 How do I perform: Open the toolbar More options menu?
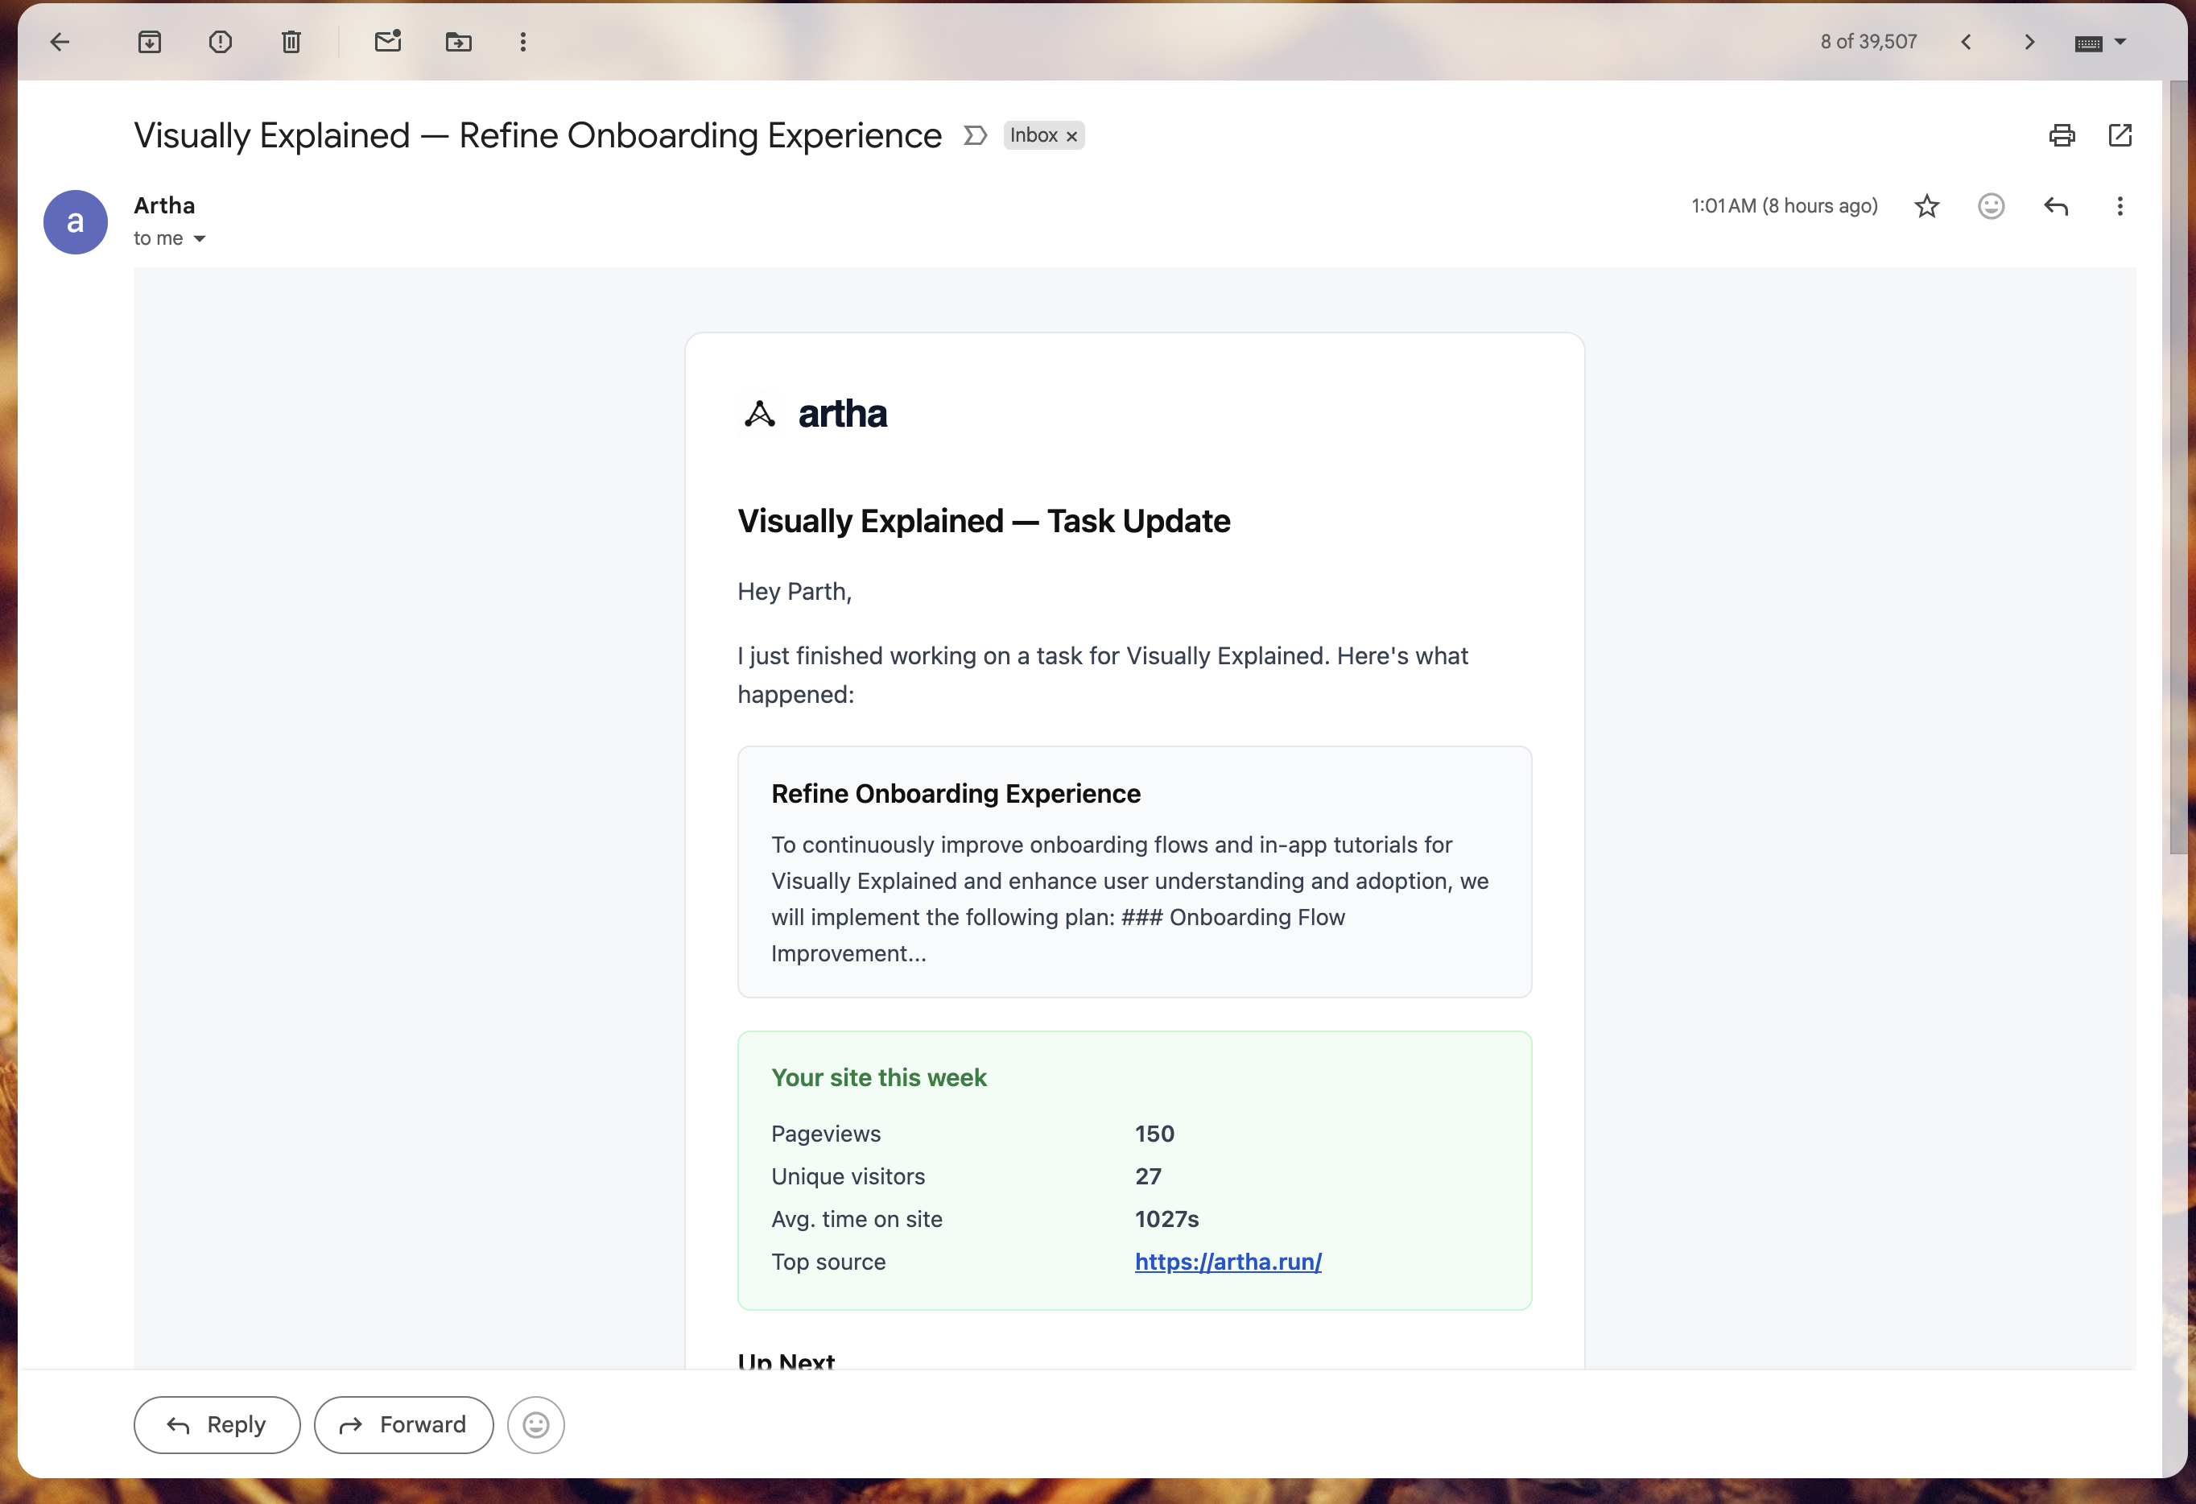click(x=522, y=42)
